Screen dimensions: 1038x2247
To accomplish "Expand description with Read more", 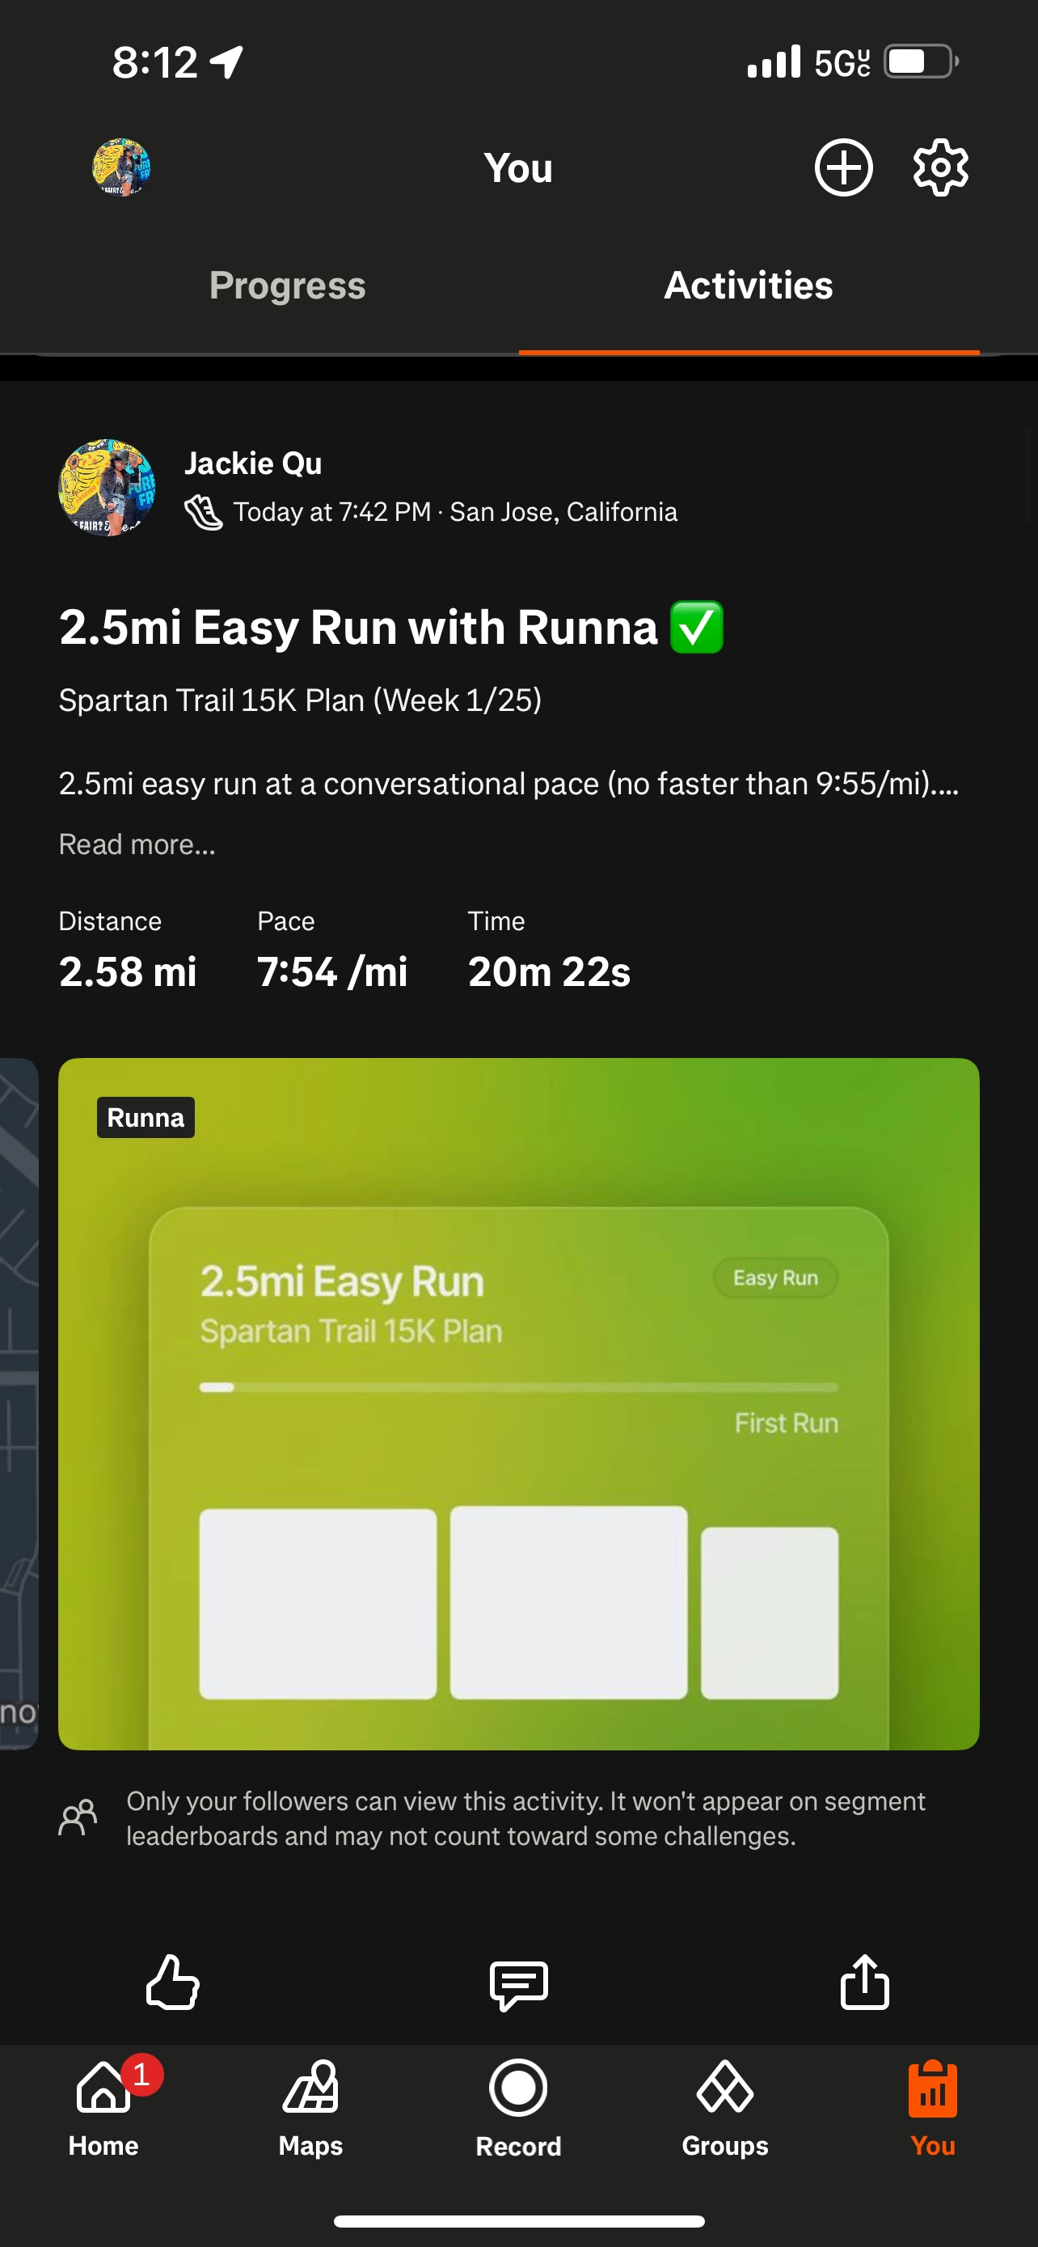I will pyautogui.click(x=137, y=844).
